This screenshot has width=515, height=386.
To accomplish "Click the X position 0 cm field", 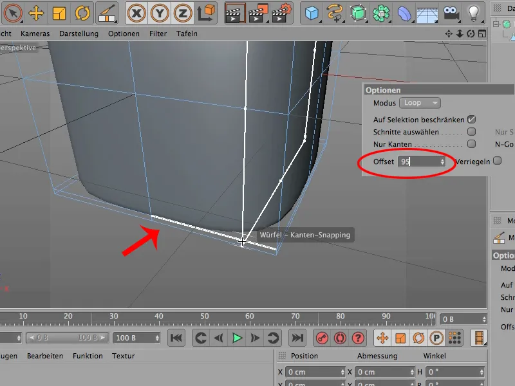I will click(315, 372).
